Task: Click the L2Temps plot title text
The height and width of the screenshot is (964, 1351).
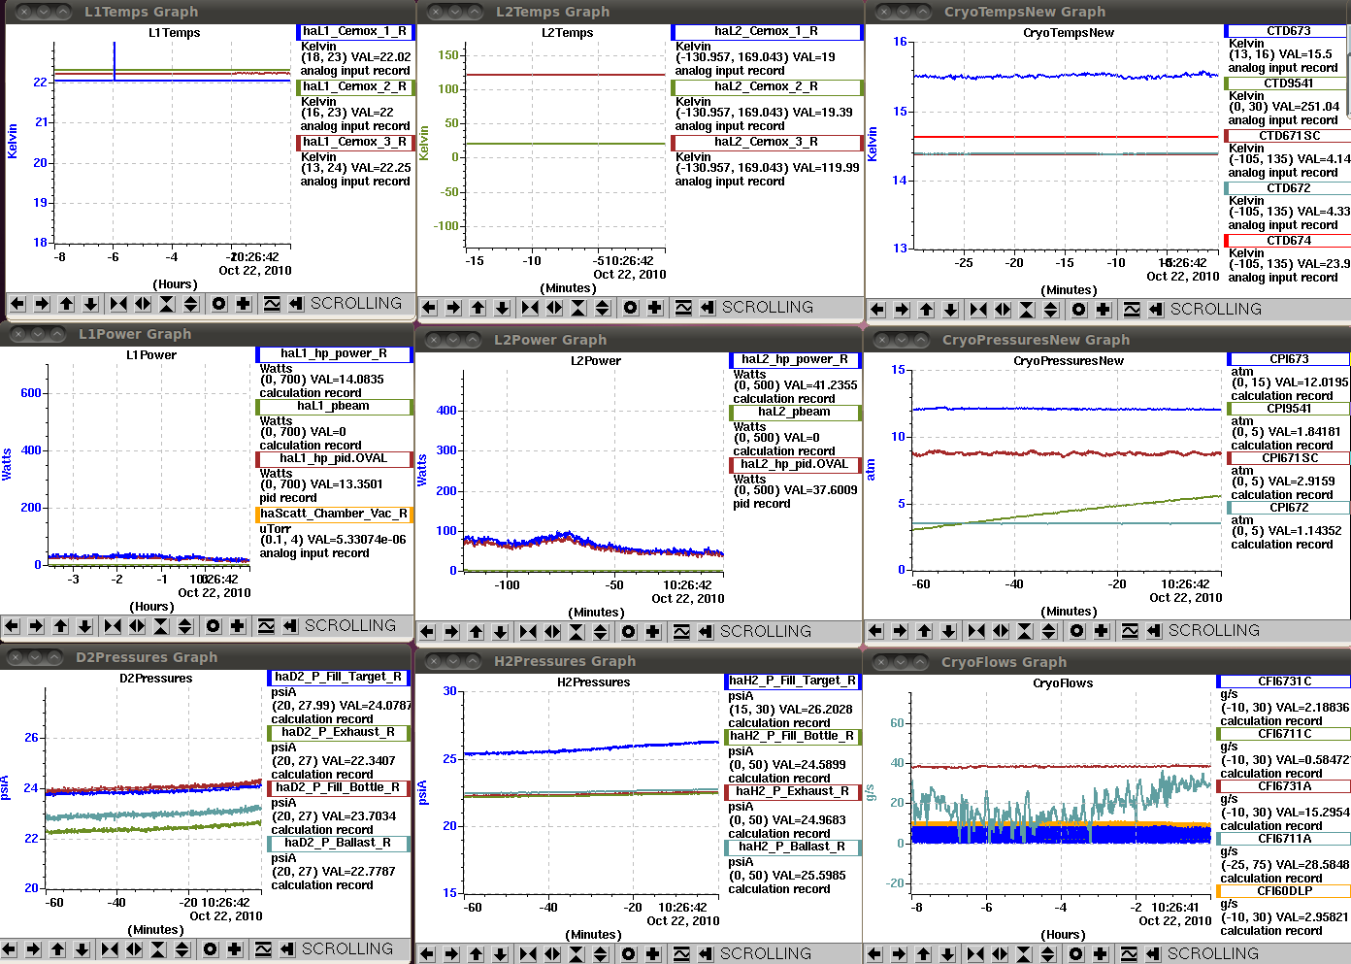Action: point(568,33)
